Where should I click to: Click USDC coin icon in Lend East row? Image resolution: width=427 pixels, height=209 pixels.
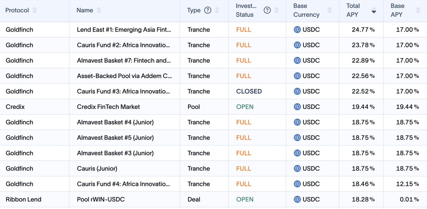point(297,30)
